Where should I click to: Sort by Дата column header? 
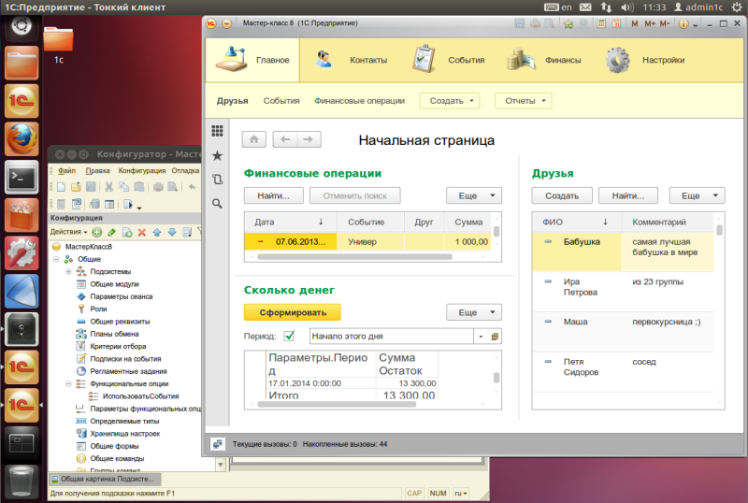290,222
